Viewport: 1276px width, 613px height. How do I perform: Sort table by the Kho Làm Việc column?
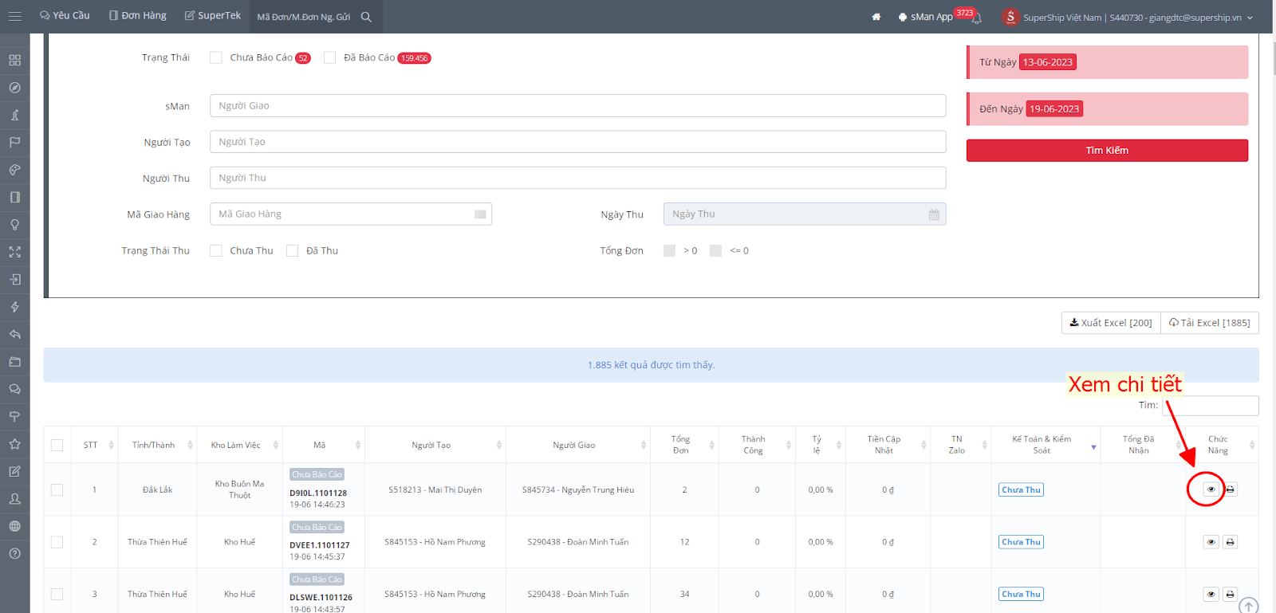(240, 445)
